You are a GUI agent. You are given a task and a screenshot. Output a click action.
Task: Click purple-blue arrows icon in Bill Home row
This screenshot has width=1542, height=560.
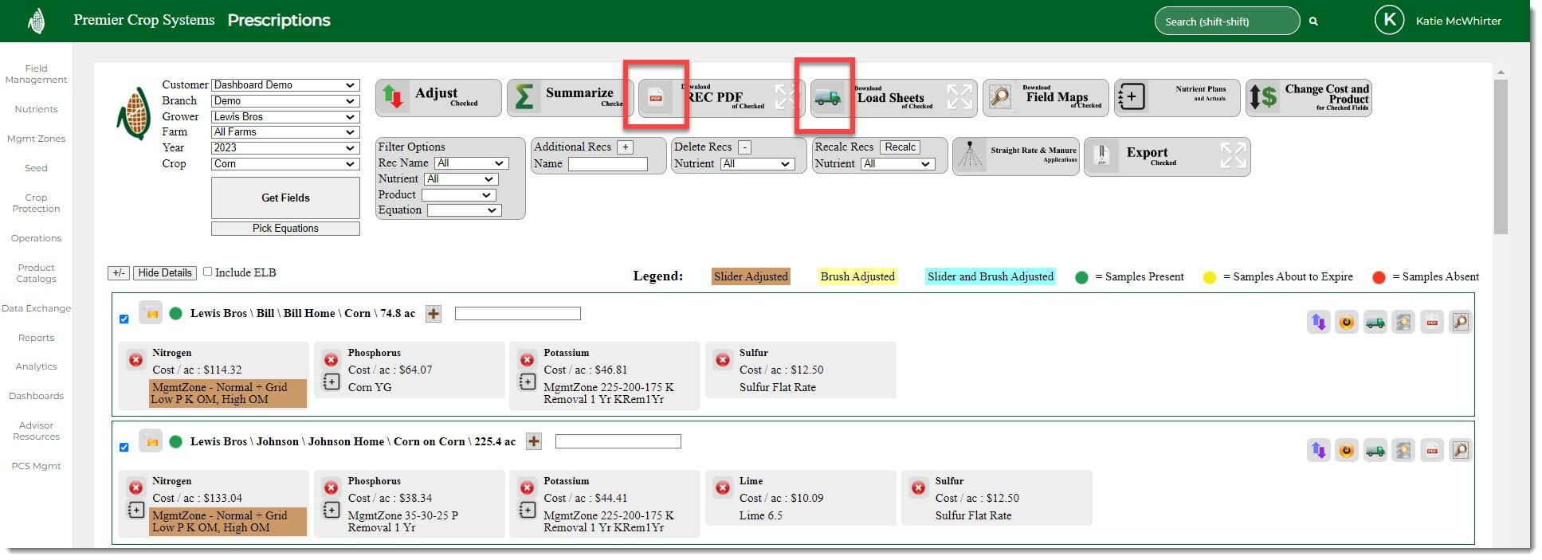[1319, 322]
